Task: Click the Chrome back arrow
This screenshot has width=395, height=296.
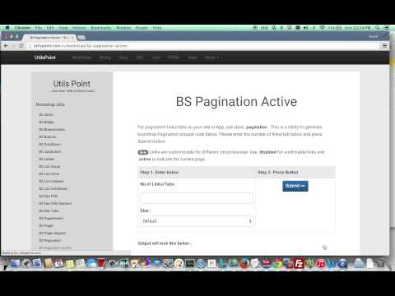Action: point(6,46)
